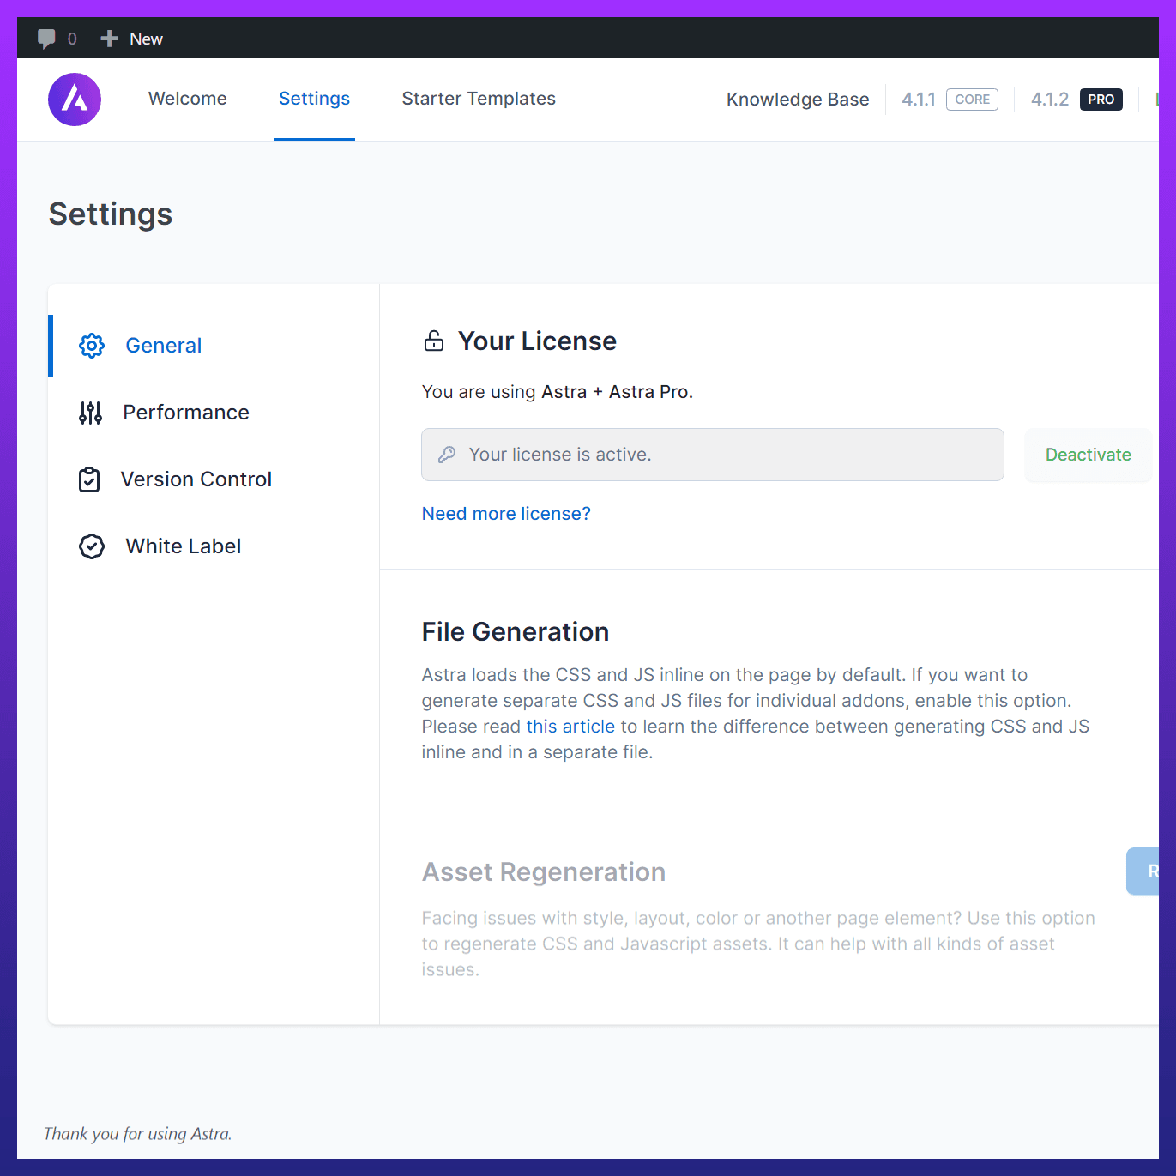Viewport: 1176px width, 1176px height.
Task: Click the comment count 0
Action: tap(72, 39)
